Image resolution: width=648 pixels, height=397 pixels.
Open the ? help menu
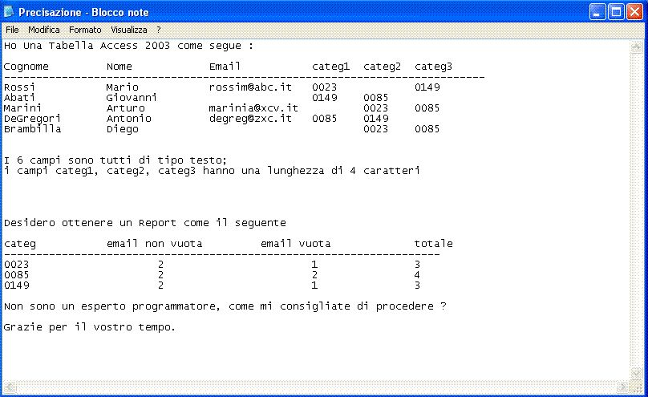pyautogui.click(x=159, y=30)
